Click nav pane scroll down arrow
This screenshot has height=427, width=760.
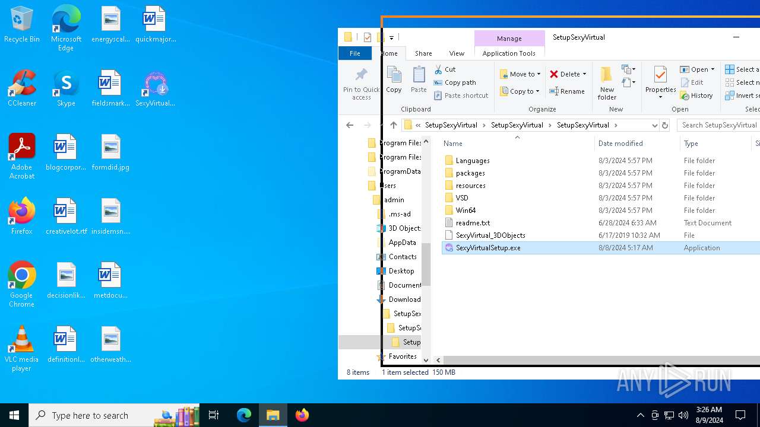tap(426, 360)
